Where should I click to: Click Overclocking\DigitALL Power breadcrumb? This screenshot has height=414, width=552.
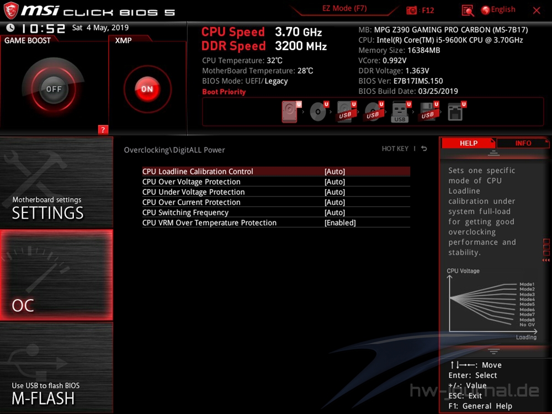(174, 150)
